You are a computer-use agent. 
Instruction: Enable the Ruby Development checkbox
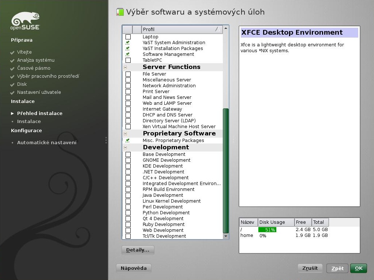pos(128,225)
